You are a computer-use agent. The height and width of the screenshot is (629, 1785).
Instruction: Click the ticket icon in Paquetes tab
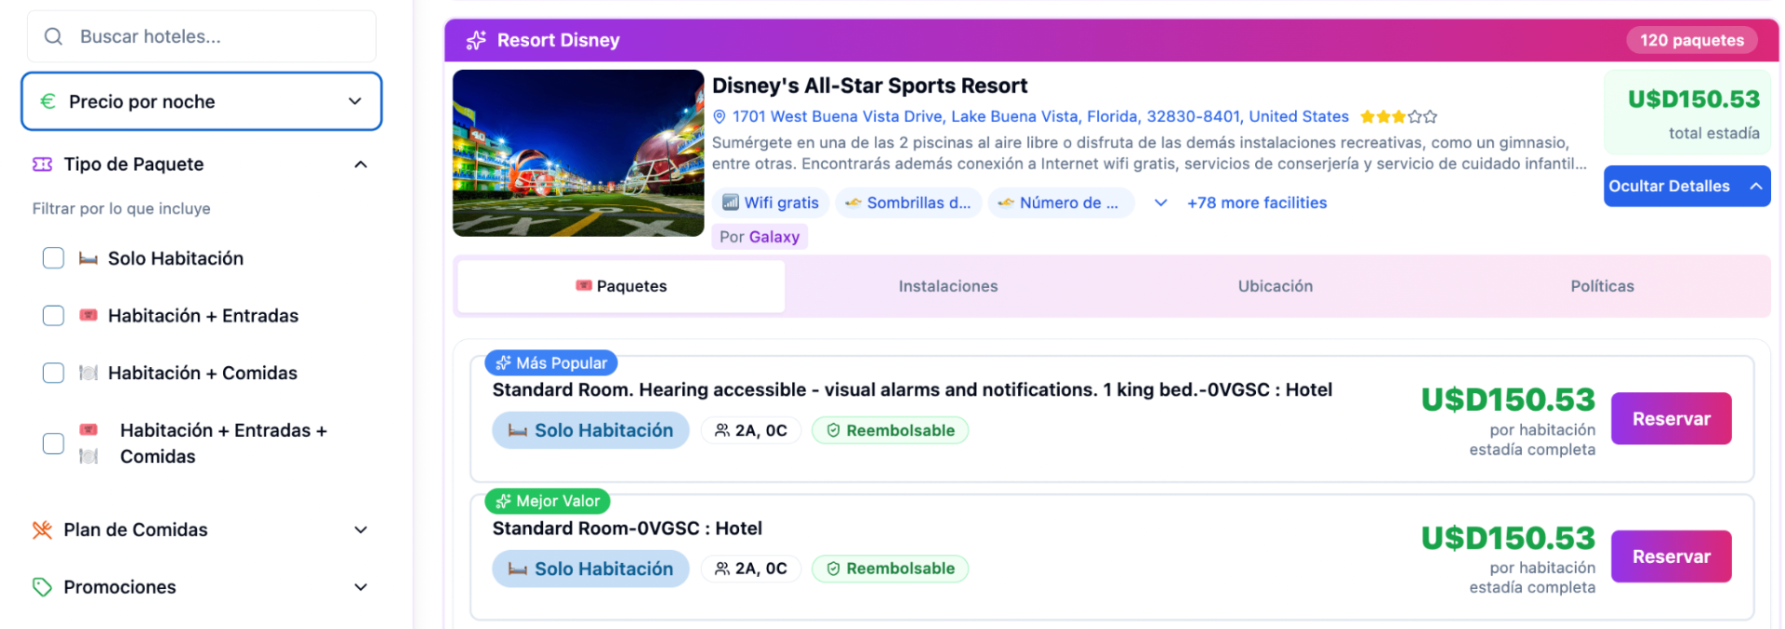[584, 285]
